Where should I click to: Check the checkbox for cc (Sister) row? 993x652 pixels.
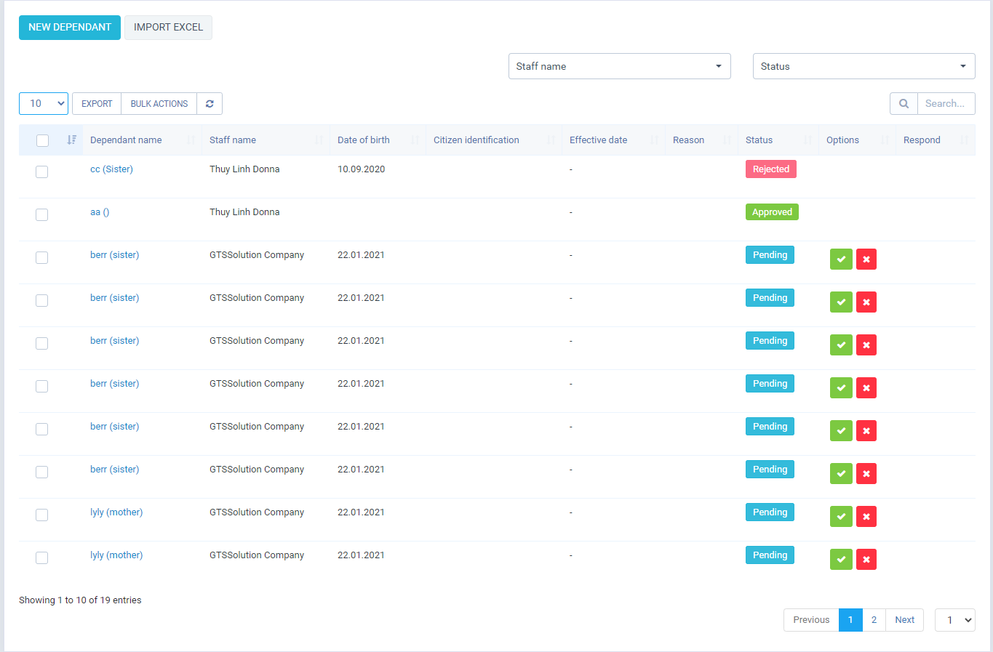[41, 172]
